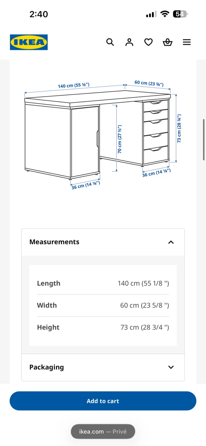This screenshot has width=206, height=446.
Task: Tap the battery indicator in status bar
Action: coord(181,14)
